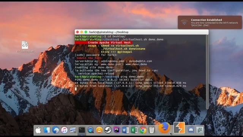Click the './virtualhost.sh domainname' usage line
This screenshot has width=243, height=137.
(x=123, y=49)
